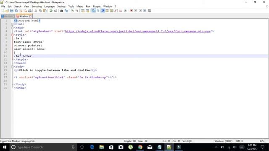The image size is (269, 151).
Task: Click the Paste toolbar icon
Action: click(x=45, y=11)
